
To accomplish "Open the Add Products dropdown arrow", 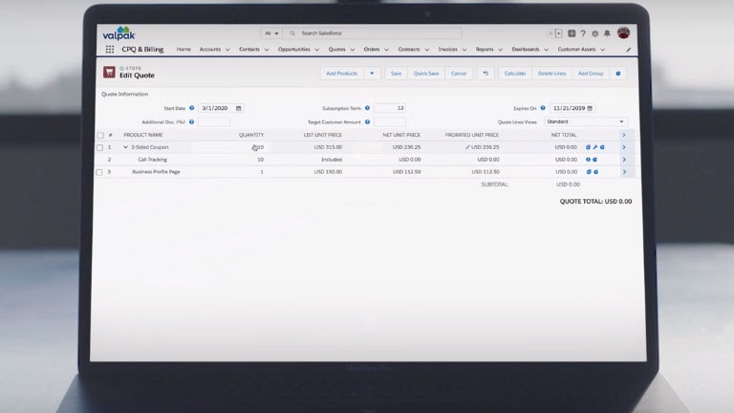I will [x=372, y=73].
